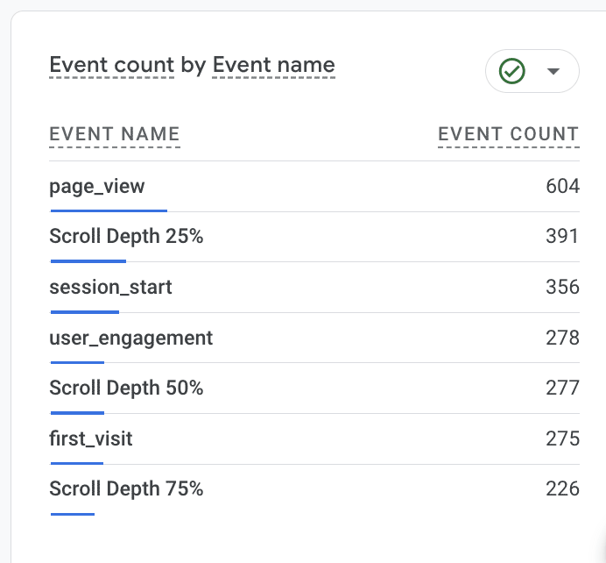
Task: Click the "Event count" metric title link
Action: point(111,65)
